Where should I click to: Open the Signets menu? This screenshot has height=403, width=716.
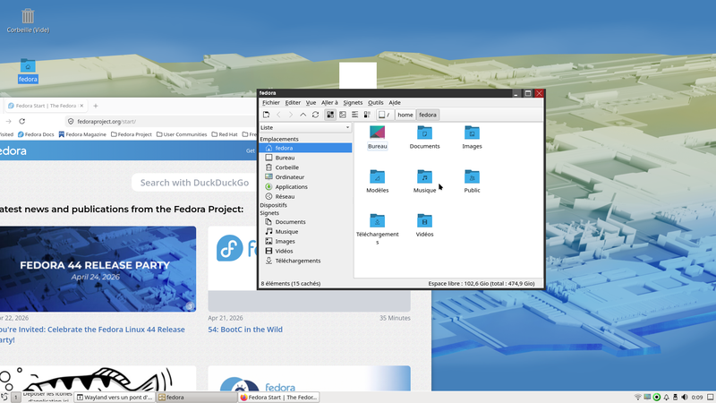tap(353, 102)
